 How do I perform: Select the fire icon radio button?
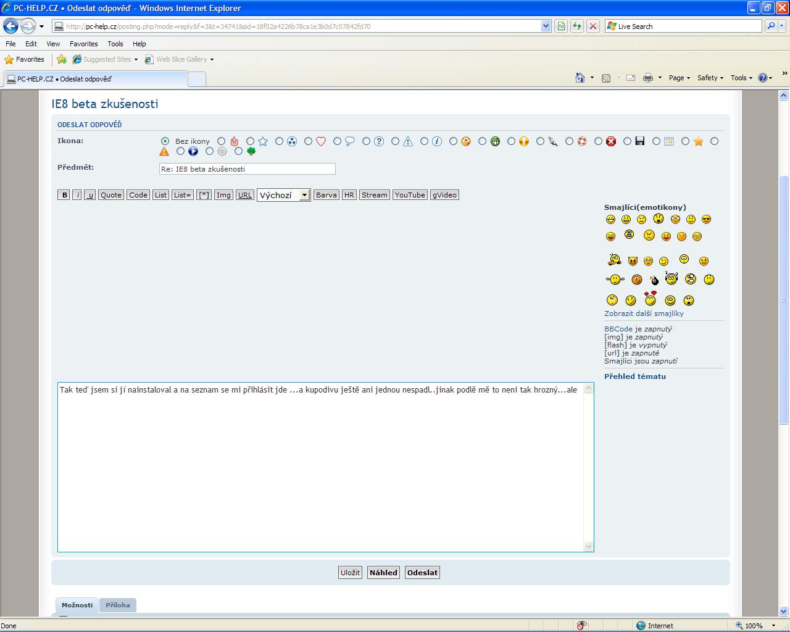point(221,141)
